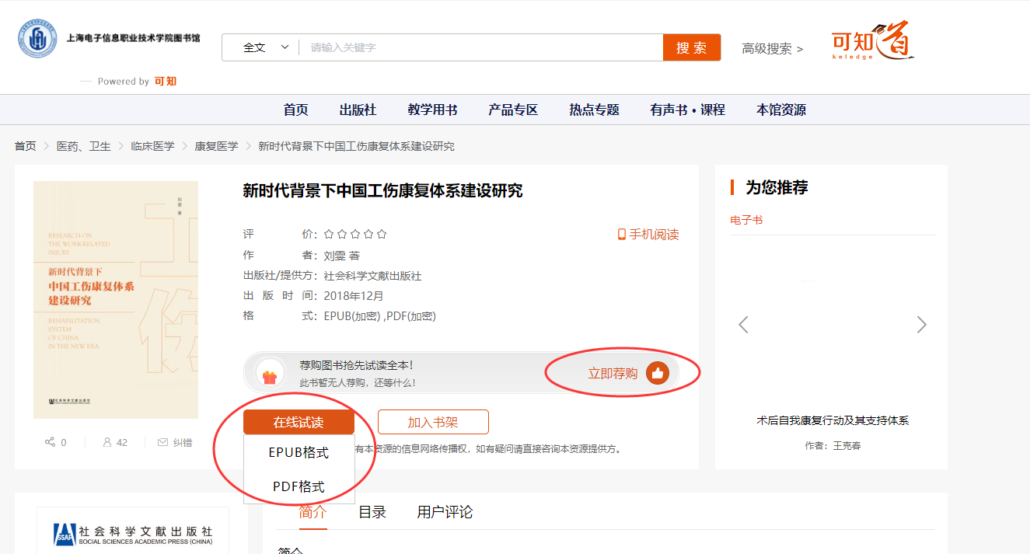Click the mobile phone reading icon

tap(621, 235)
